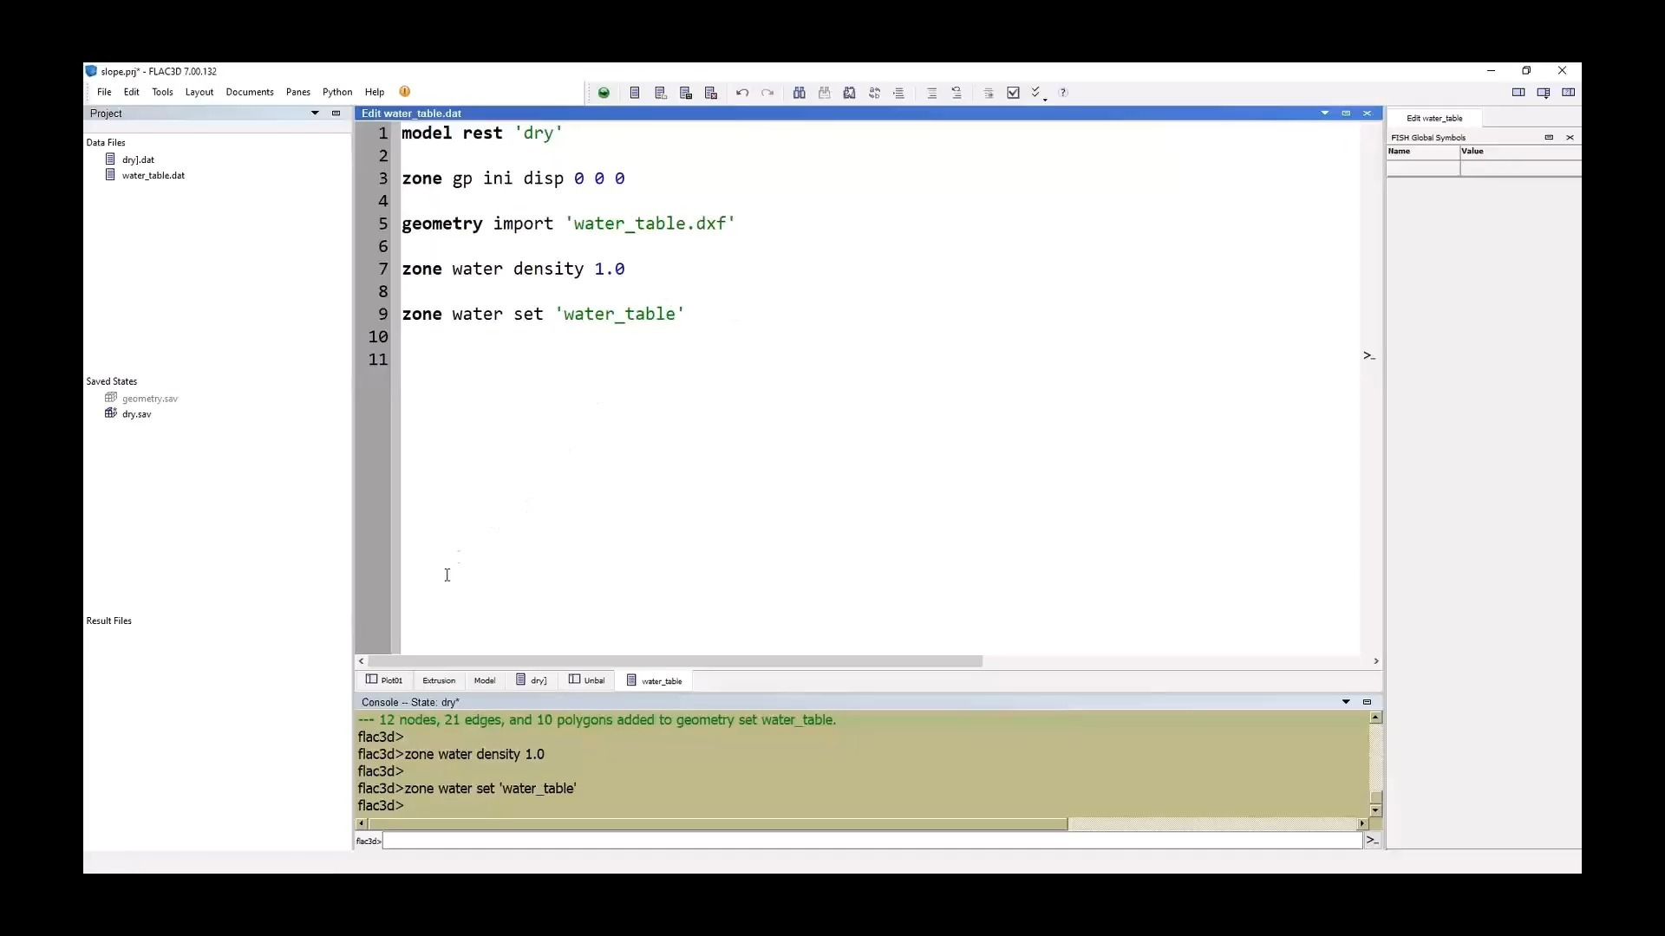Toggle the first panel layout icon top right
The height and width of the screenshot is (936, 1665).
[x=1518, y=93]
